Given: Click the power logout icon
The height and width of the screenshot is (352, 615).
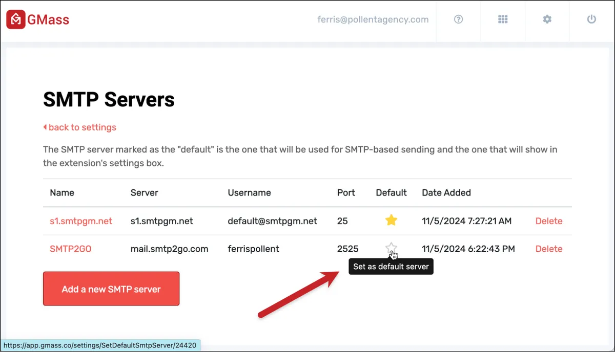Looking at the screenshot, I should pos(591,19).
